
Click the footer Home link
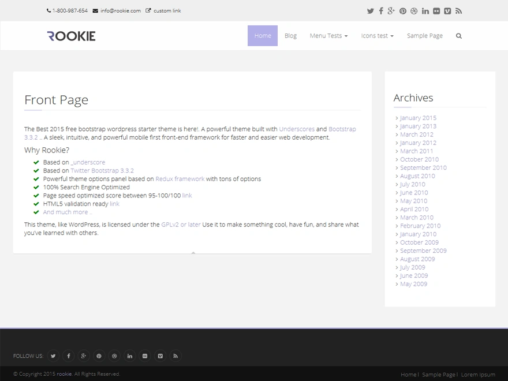coord(408,375)
